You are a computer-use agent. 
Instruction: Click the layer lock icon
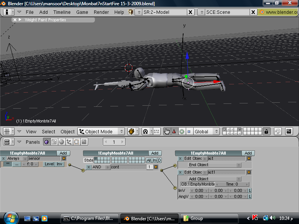(266, 131)
